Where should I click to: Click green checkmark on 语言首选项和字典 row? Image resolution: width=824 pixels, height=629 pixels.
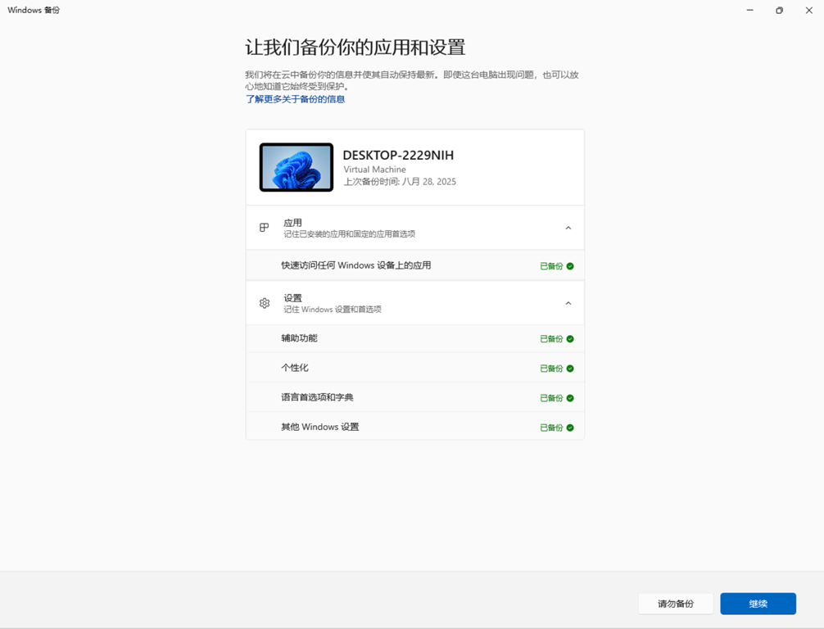(x=570, y=398)
